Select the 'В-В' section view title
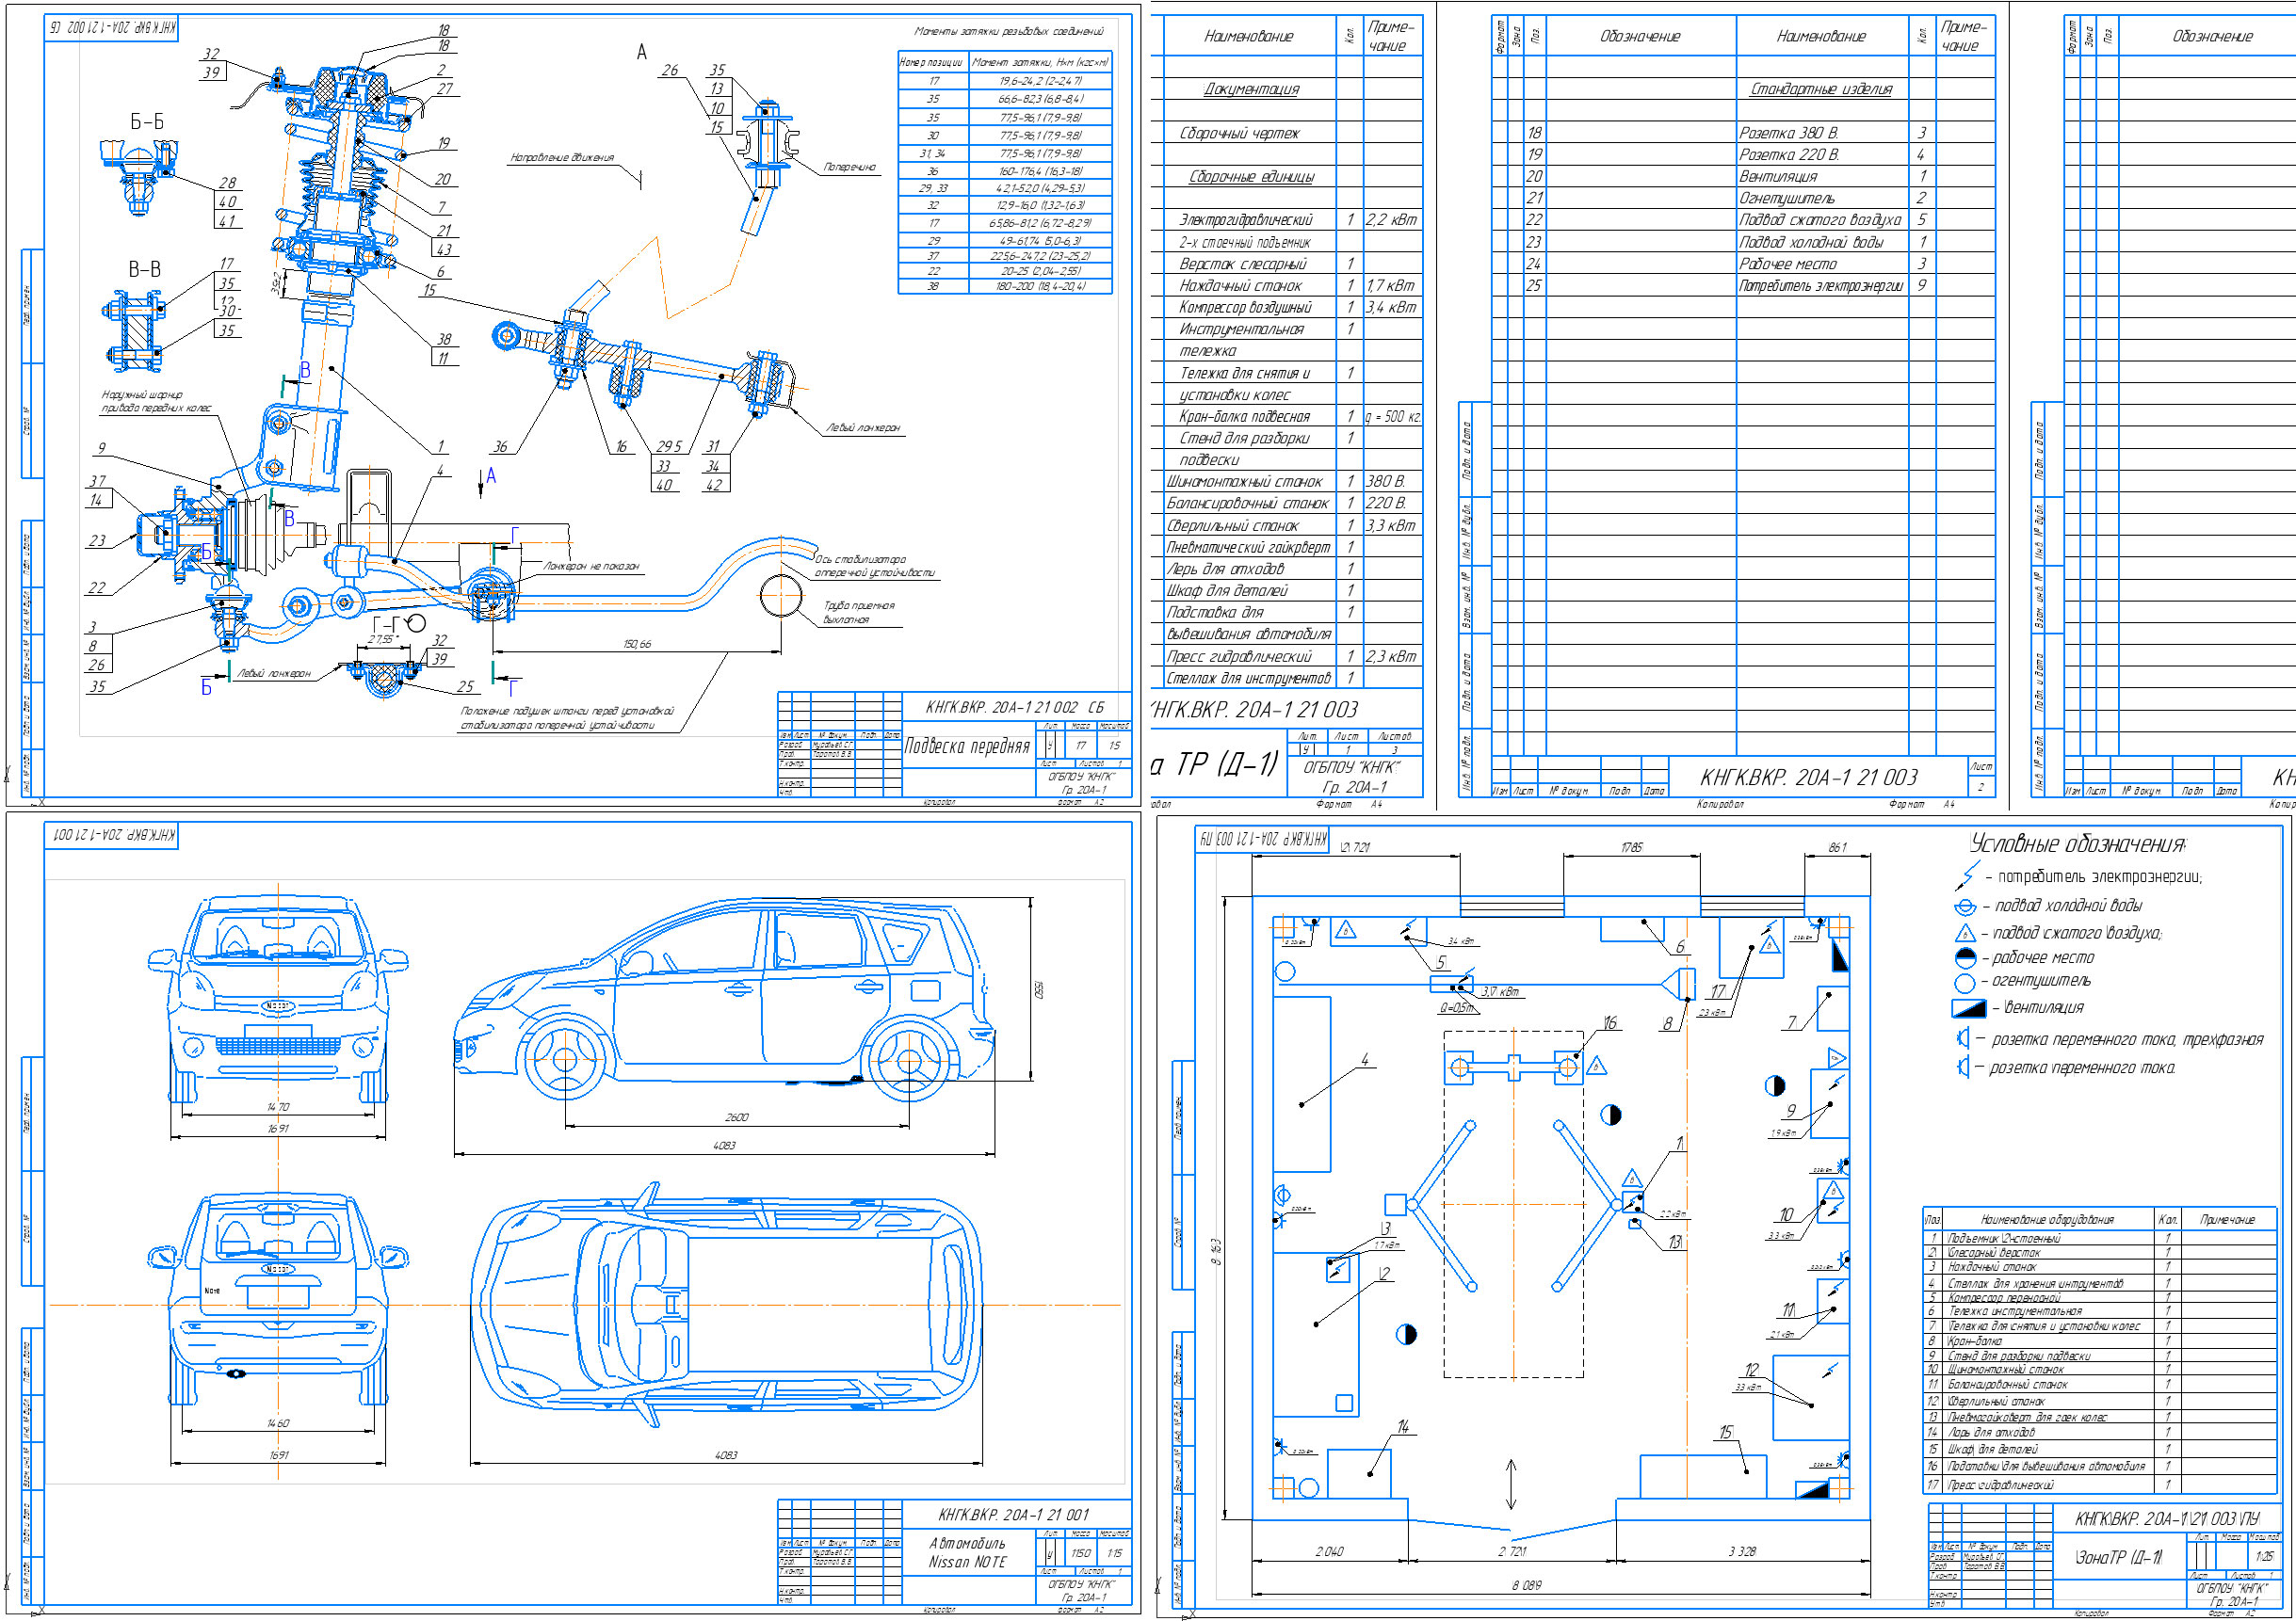The height and width of the screenshot is (1621, 2296). [144, 270]
